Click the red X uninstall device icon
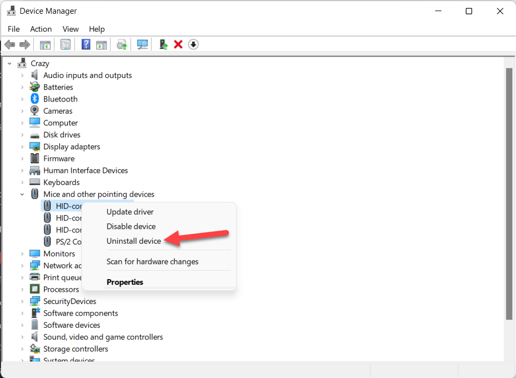This screenshot has width=516, height=378. point(178,44)
